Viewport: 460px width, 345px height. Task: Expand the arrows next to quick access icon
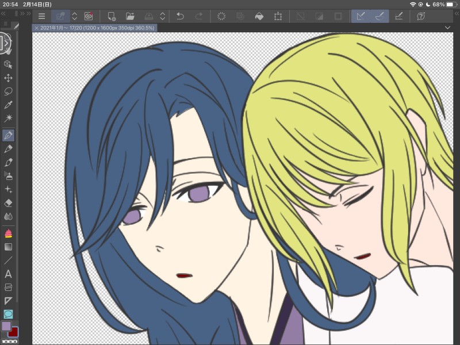(75, 16)
